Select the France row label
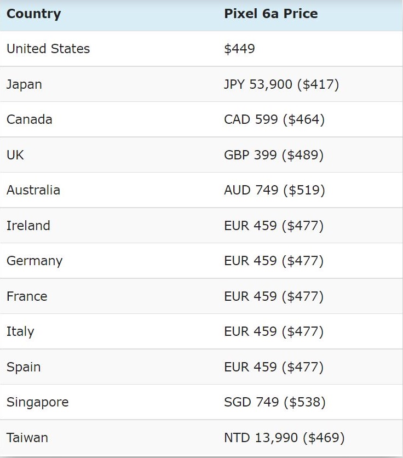Screen dimensions: 403x458 point(27,296)
